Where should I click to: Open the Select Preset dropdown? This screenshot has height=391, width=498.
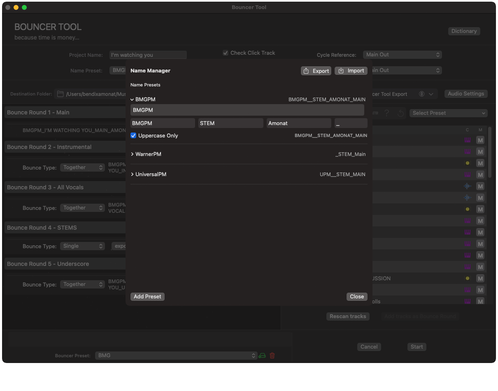448,113
